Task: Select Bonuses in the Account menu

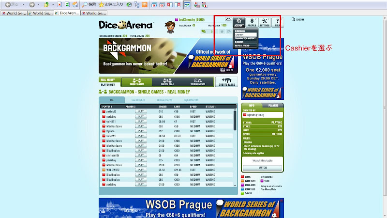Action: point(246,42)
